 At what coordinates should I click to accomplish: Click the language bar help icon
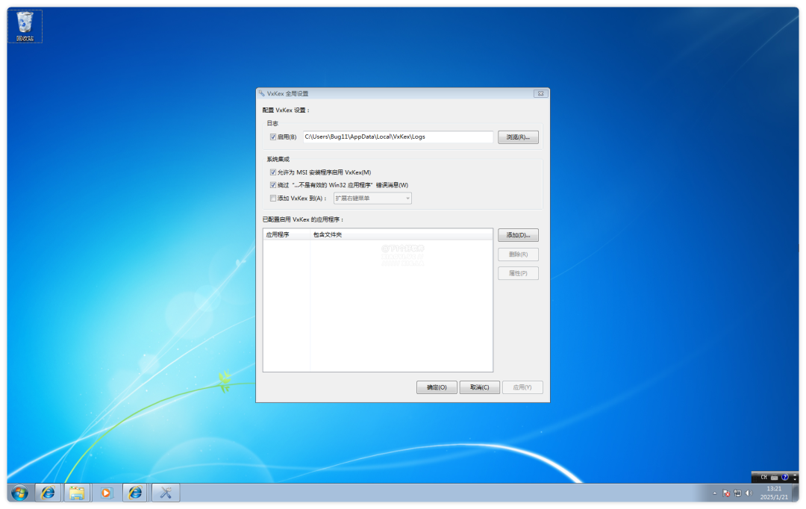[784, 477]
